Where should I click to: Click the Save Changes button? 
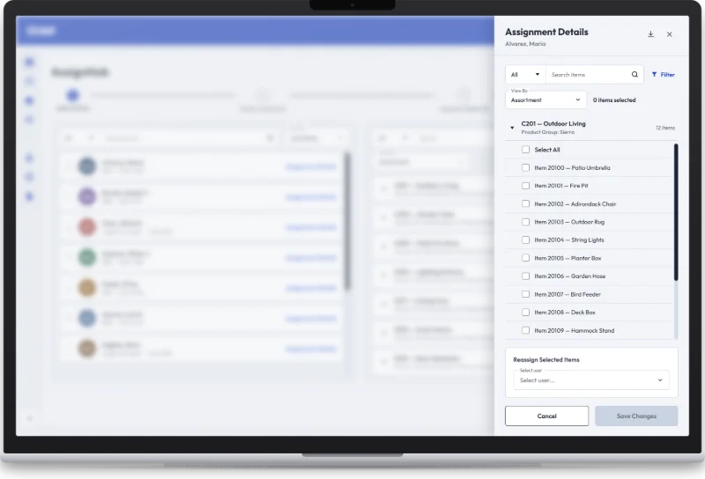[636, 416]
